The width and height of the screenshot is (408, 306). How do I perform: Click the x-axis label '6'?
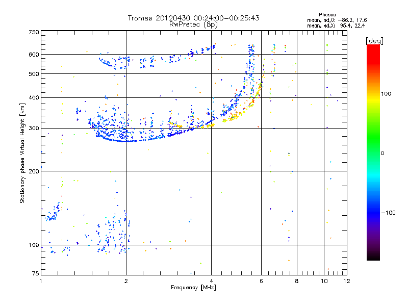pyautogui.click(x=261, y=281)
